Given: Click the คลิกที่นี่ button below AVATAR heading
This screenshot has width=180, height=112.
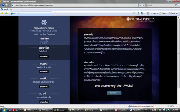Looking at the screenshot, I should (x=114, y=93).
